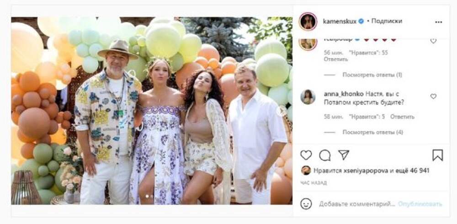This screenshot has height=224, width=457.
Task: Click the "Подписки" following button
Action: click(387, 21)
